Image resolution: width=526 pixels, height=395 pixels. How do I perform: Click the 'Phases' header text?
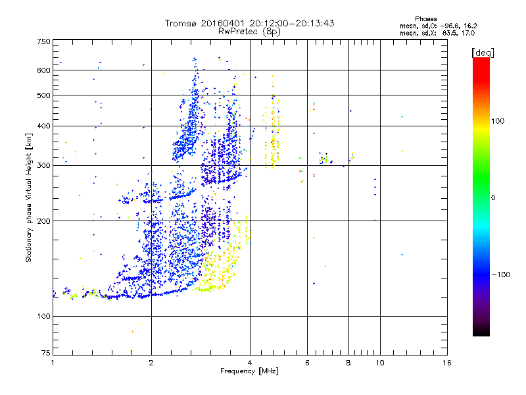425,19
